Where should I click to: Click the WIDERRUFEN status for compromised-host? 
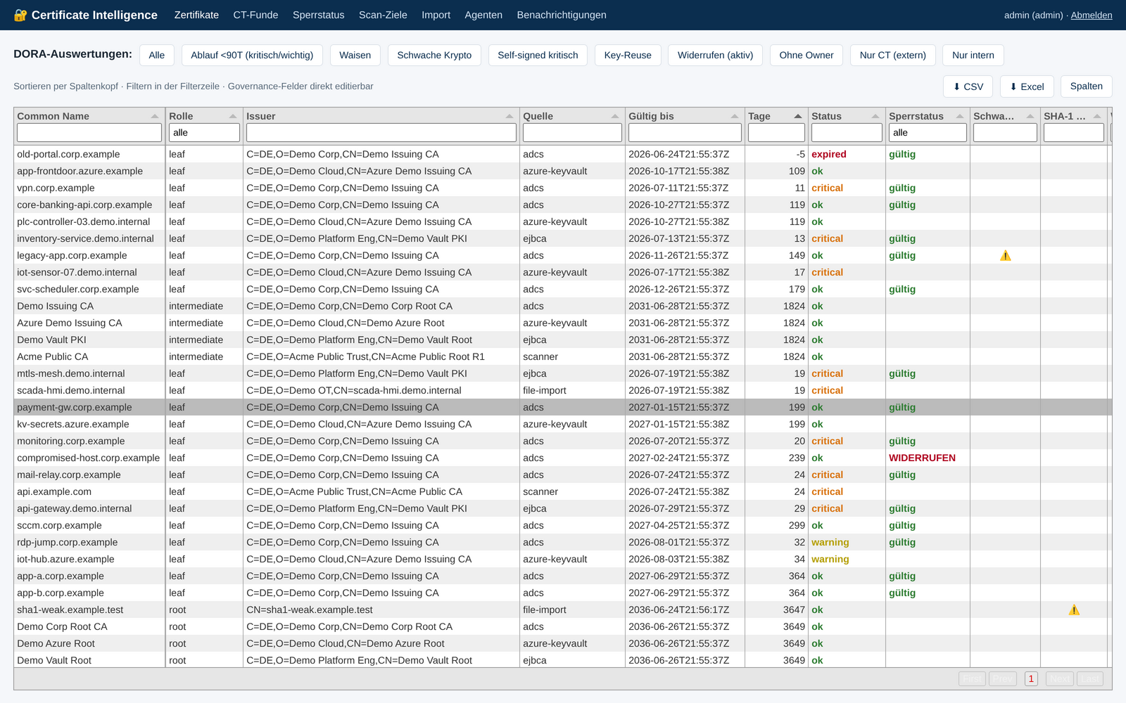922,458
